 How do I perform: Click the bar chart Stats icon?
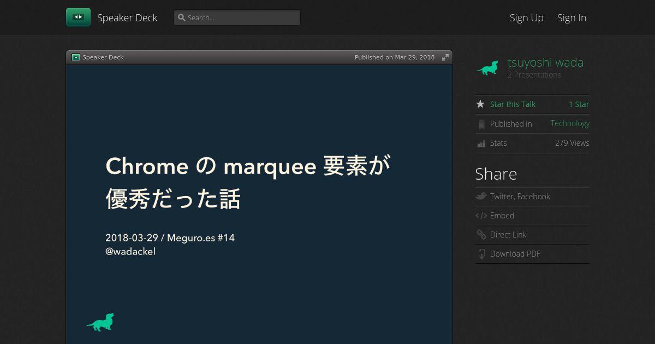pos(481,144)
